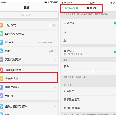Open 蓝牙 via chevron after 关闭
The width and height of the screenshot is (116, 115).
point(55,51)
